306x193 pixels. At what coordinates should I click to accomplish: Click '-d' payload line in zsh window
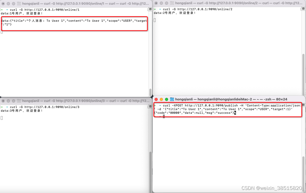[223, 109]
